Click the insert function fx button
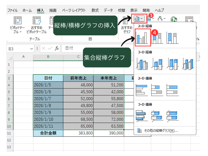This screenshot has height=156, width=208. point(57,48)
